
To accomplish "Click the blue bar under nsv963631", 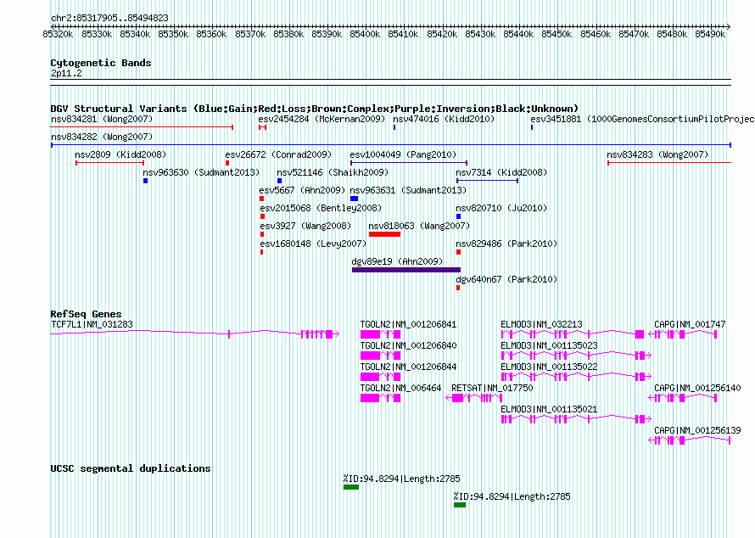I will point(354,199).
